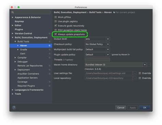Click the Apply button

133,108
